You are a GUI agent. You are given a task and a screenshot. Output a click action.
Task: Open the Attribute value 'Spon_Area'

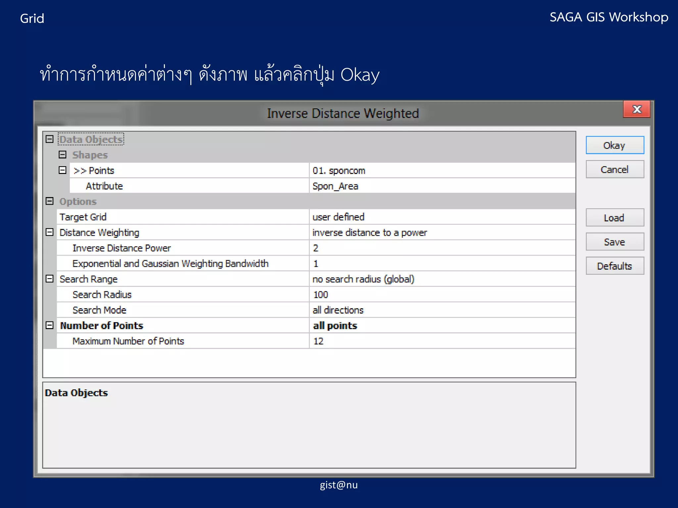(442, 186)
